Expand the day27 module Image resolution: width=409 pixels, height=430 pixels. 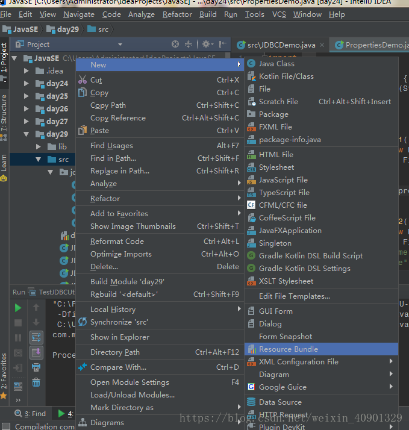tap(27, 121)
